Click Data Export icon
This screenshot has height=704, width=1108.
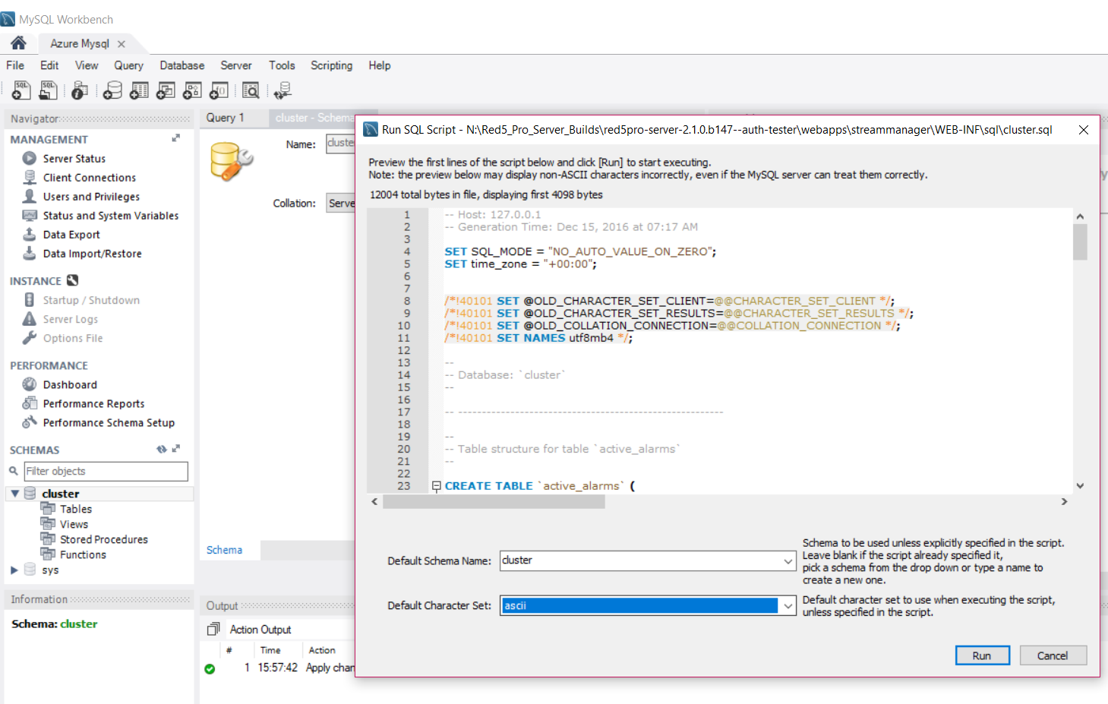tap(30, 234)
